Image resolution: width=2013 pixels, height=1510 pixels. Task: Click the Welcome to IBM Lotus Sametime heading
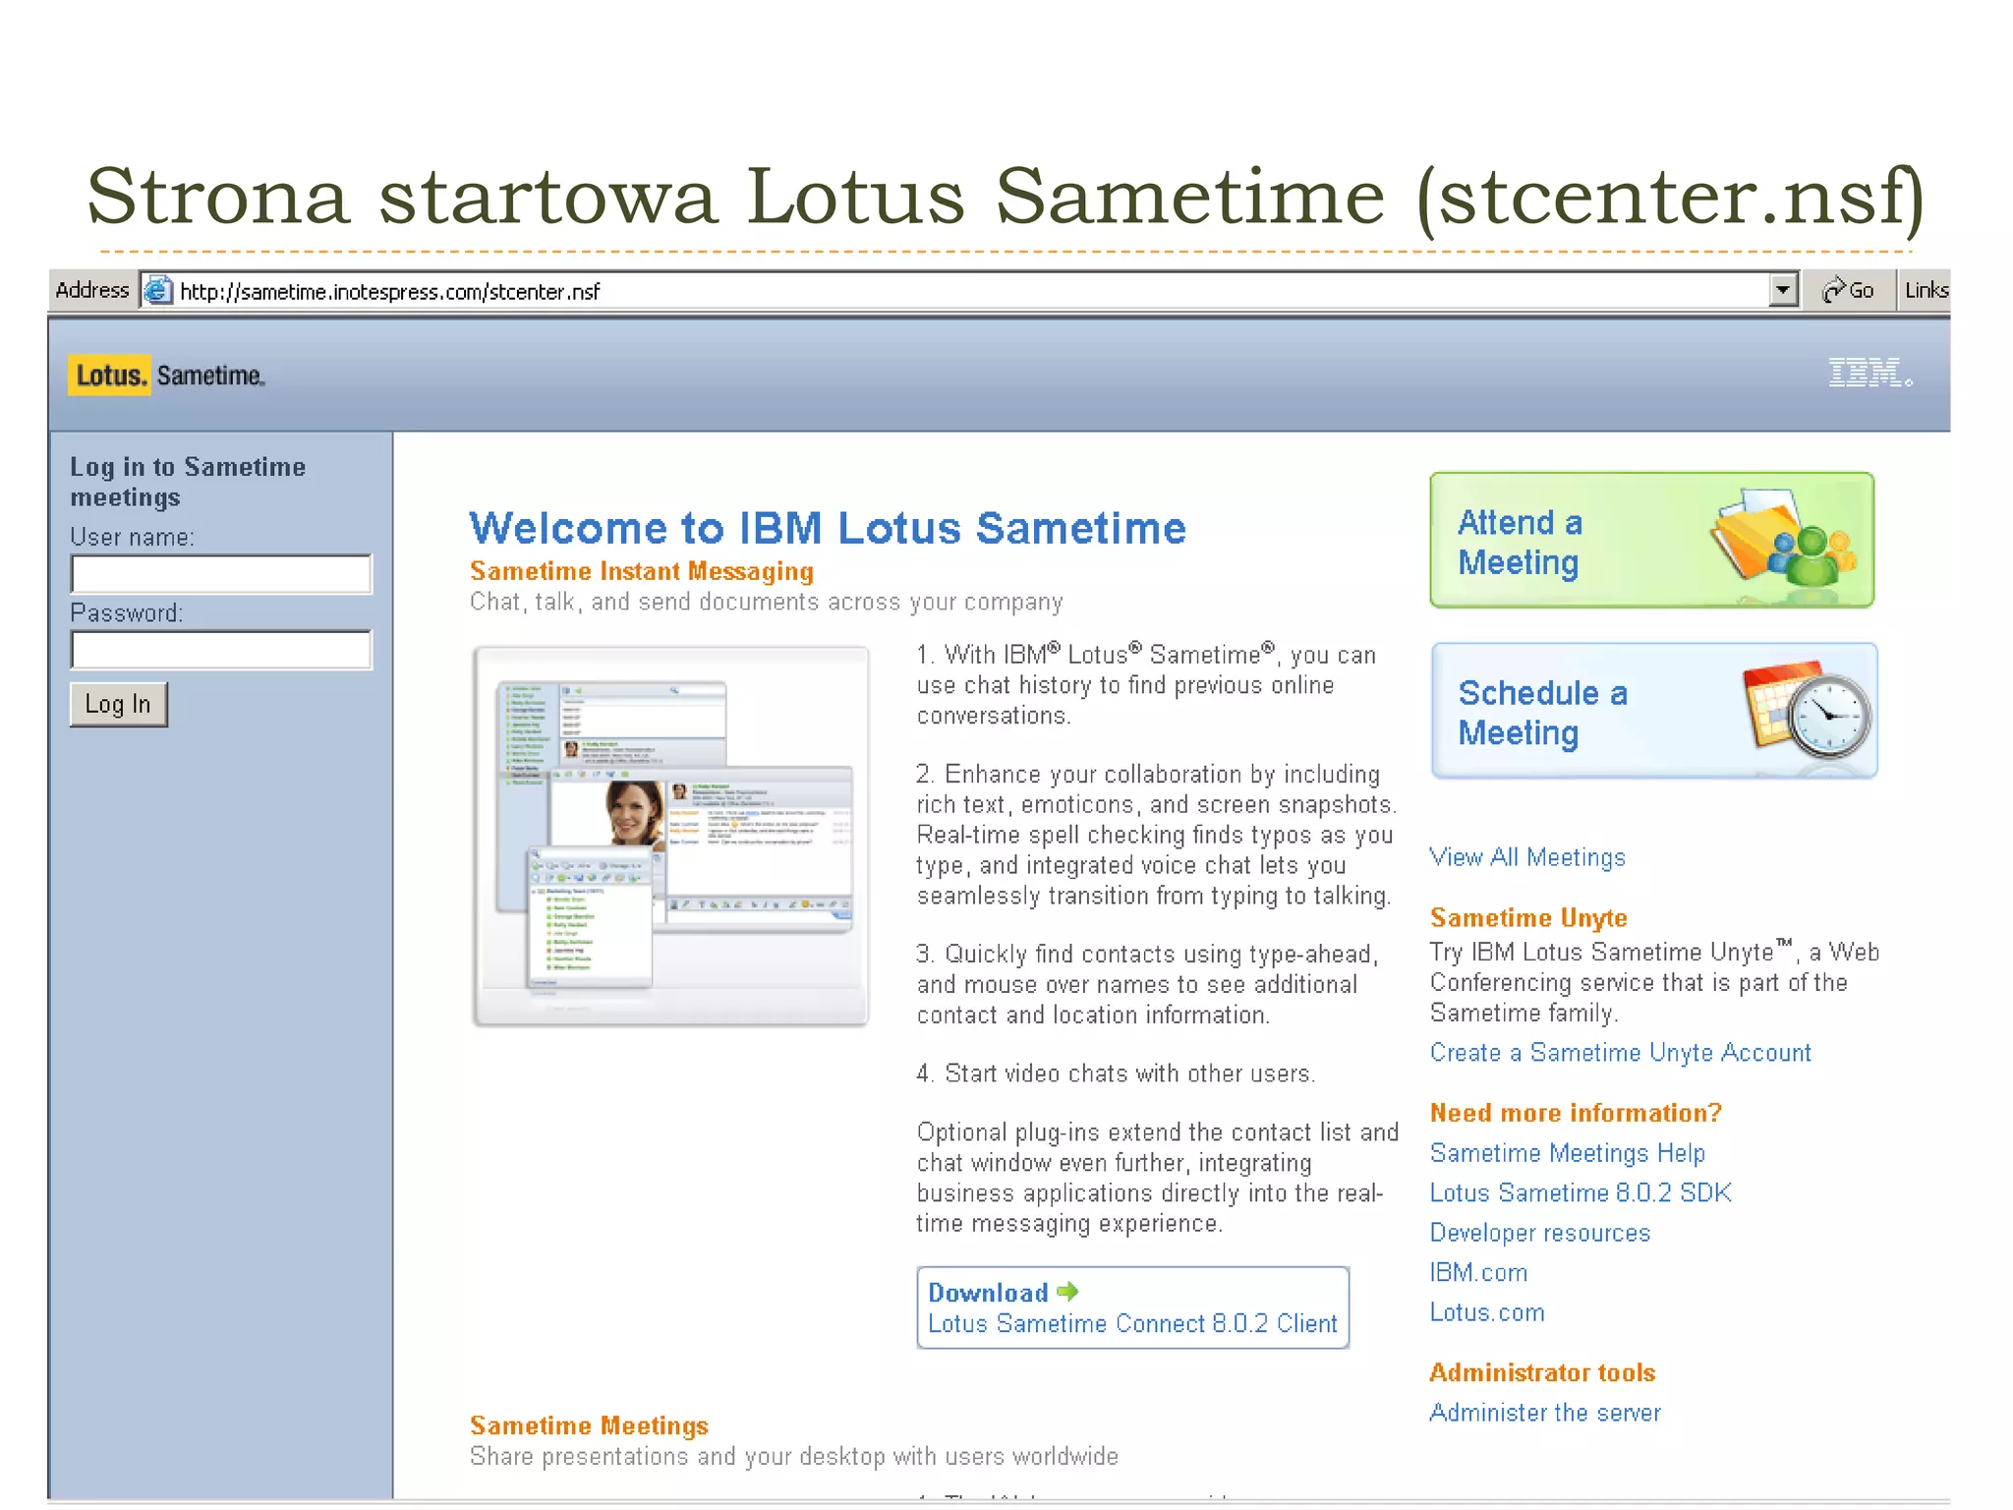click(828, 528)
